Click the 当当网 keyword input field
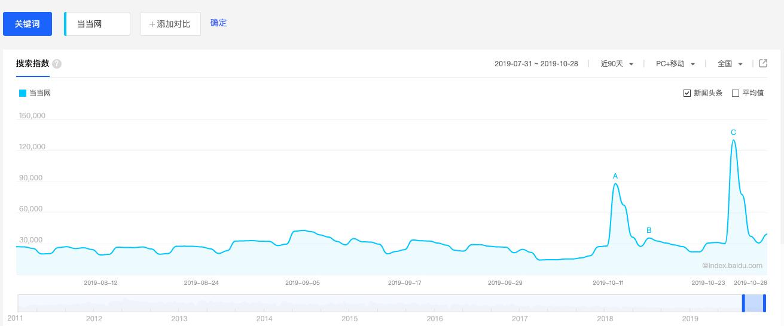The height and width of the screenshot is (326, 784). click(x=97, y=24)
